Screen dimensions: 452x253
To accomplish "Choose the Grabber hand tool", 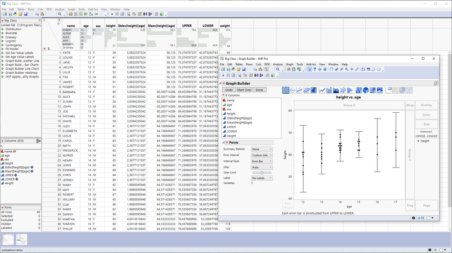I will point(331,69).
